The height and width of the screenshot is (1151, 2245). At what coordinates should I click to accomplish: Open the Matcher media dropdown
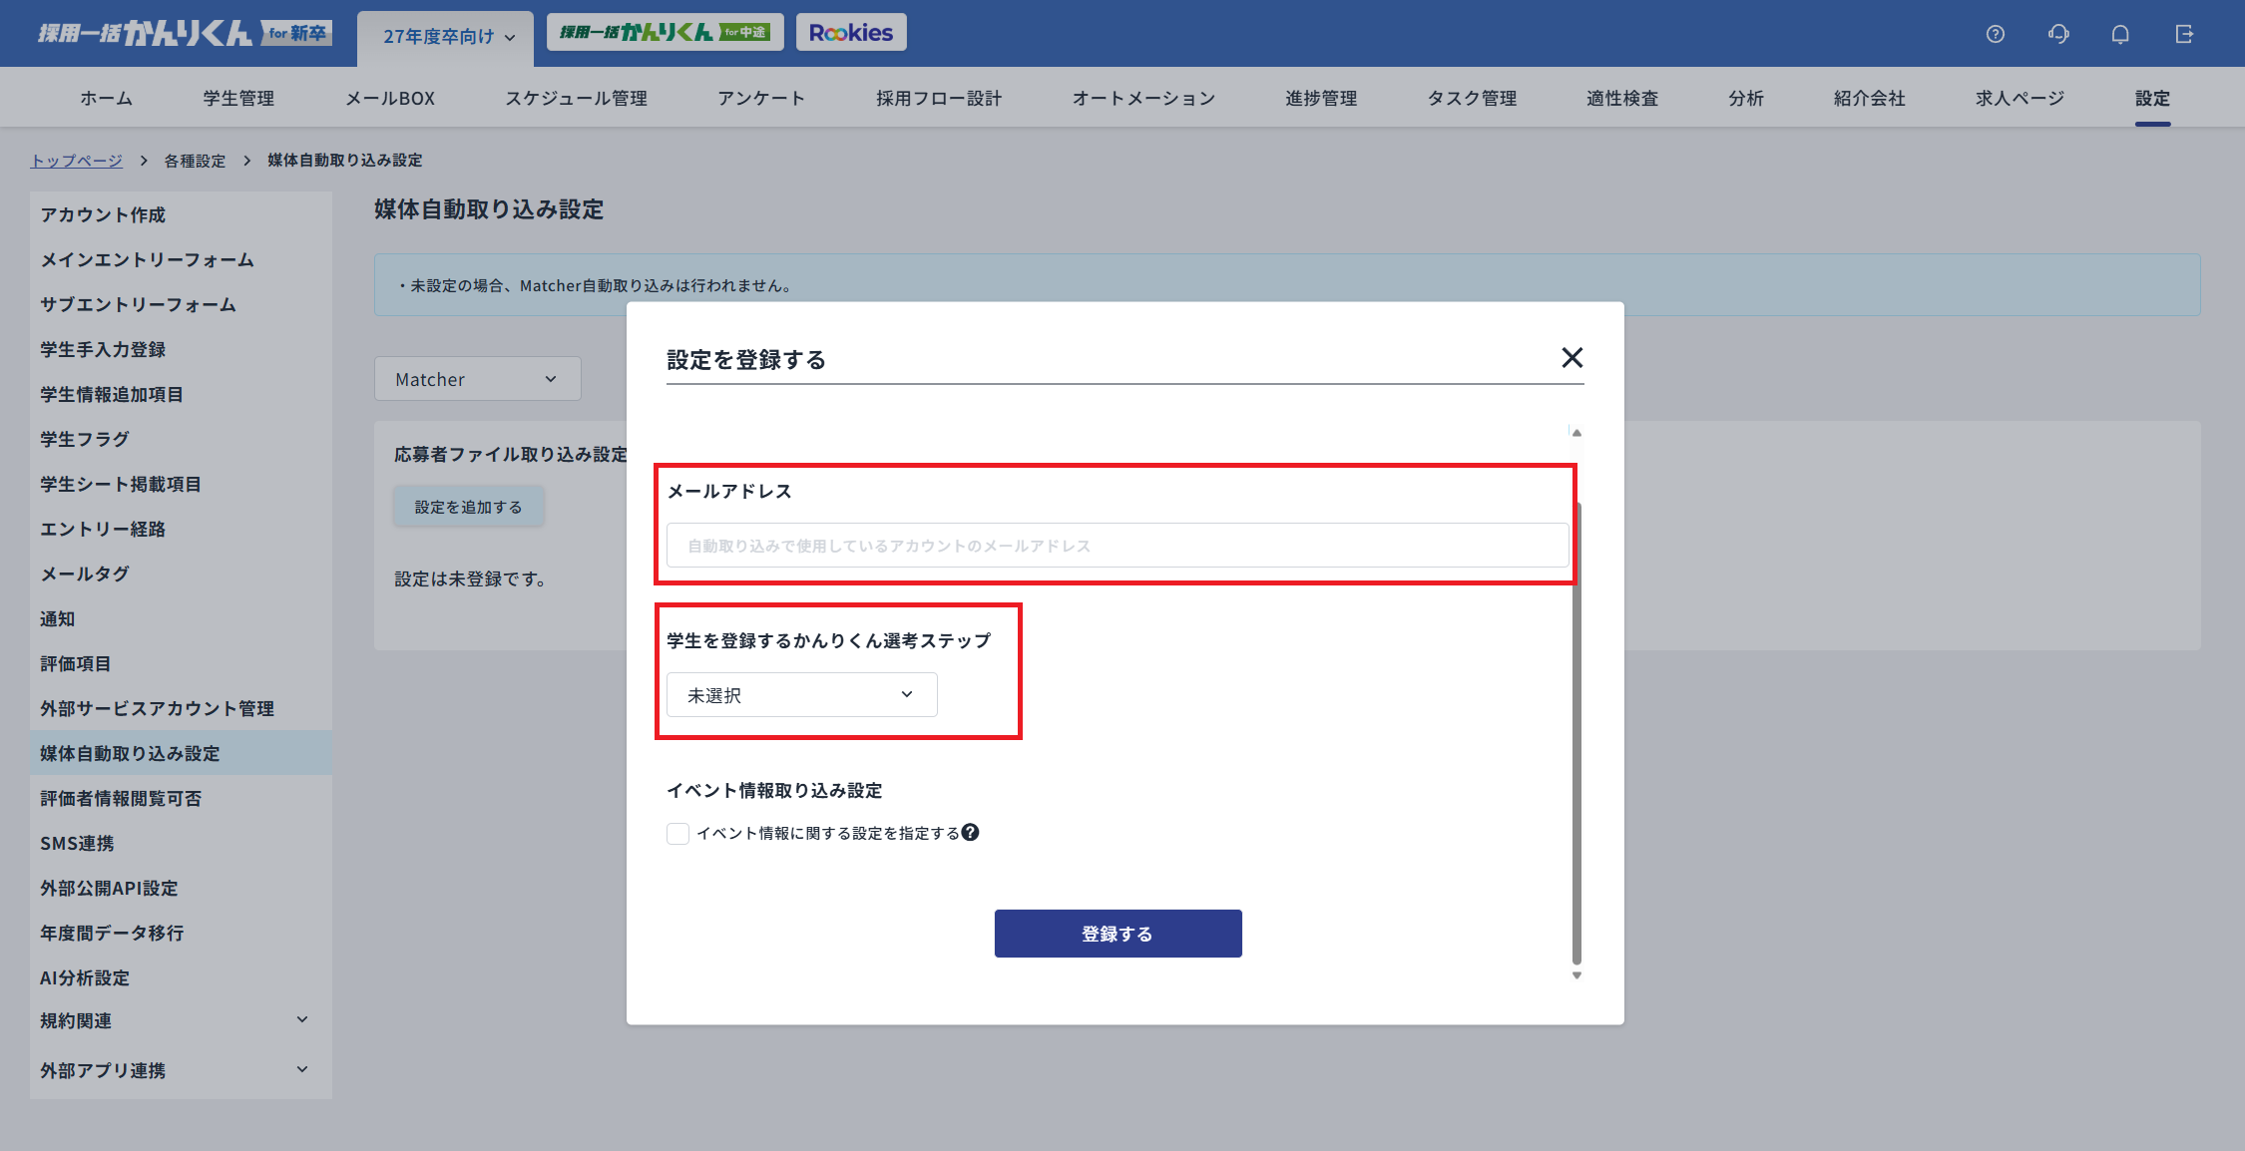477,378
